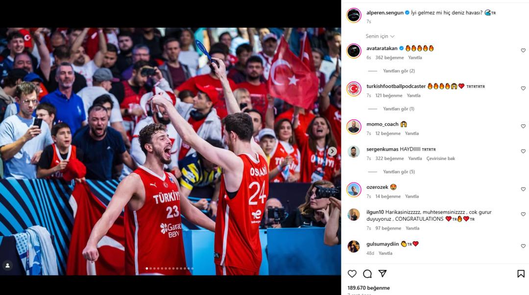Expand 'Yanıtları gör (5)' replies
Viewport: 529px width, 295px height.
[x=399, y=172]
